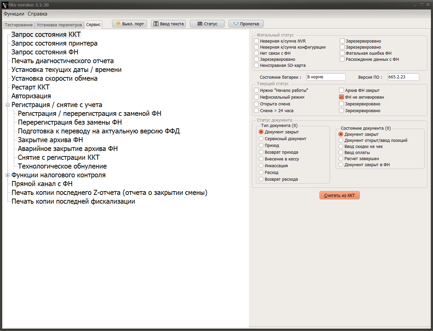Click the 'Промотка' paper feed button

(x=246, y=24)
